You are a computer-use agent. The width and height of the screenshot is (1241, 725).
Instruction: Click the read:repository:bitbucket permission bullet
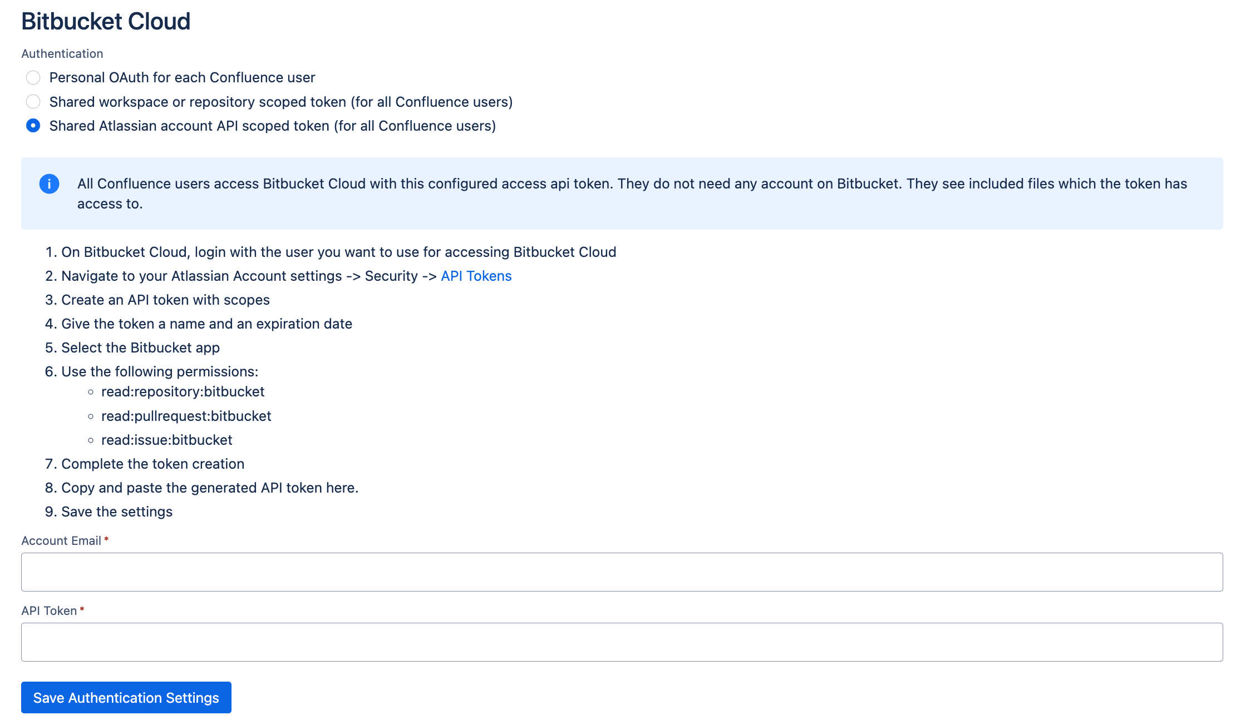(x=183, y=391)
